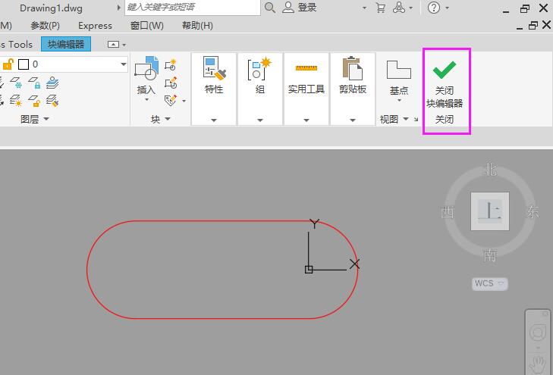Viewport: 553px width, 375px height.
Task: Click 南 (South) on the ViewCube compass
Action: 490,255
